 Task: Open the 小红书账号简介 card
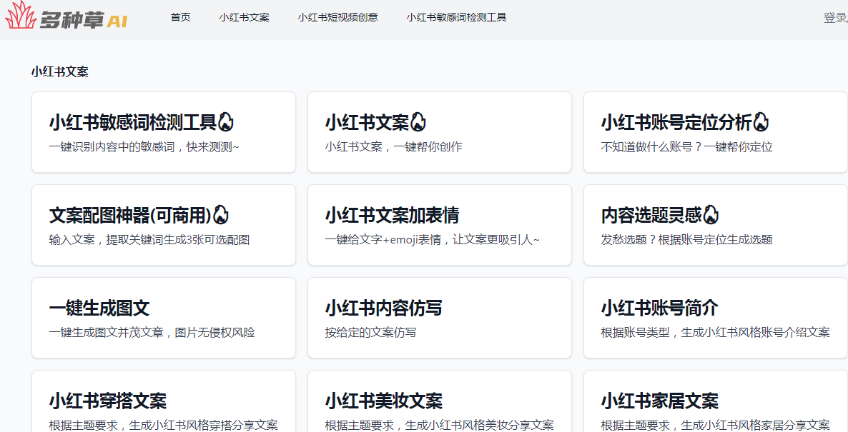coord(716,318)
